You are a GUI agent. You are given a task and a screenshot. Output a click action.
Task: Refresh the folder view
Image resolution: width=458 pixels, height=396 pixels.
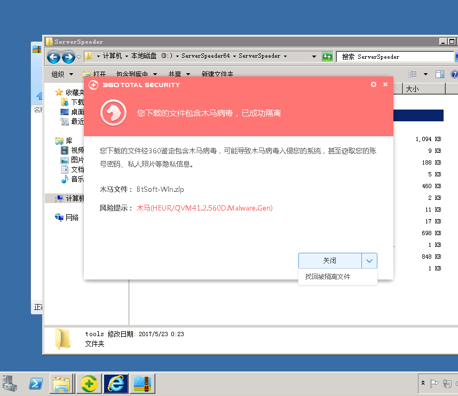pos(327,57)
